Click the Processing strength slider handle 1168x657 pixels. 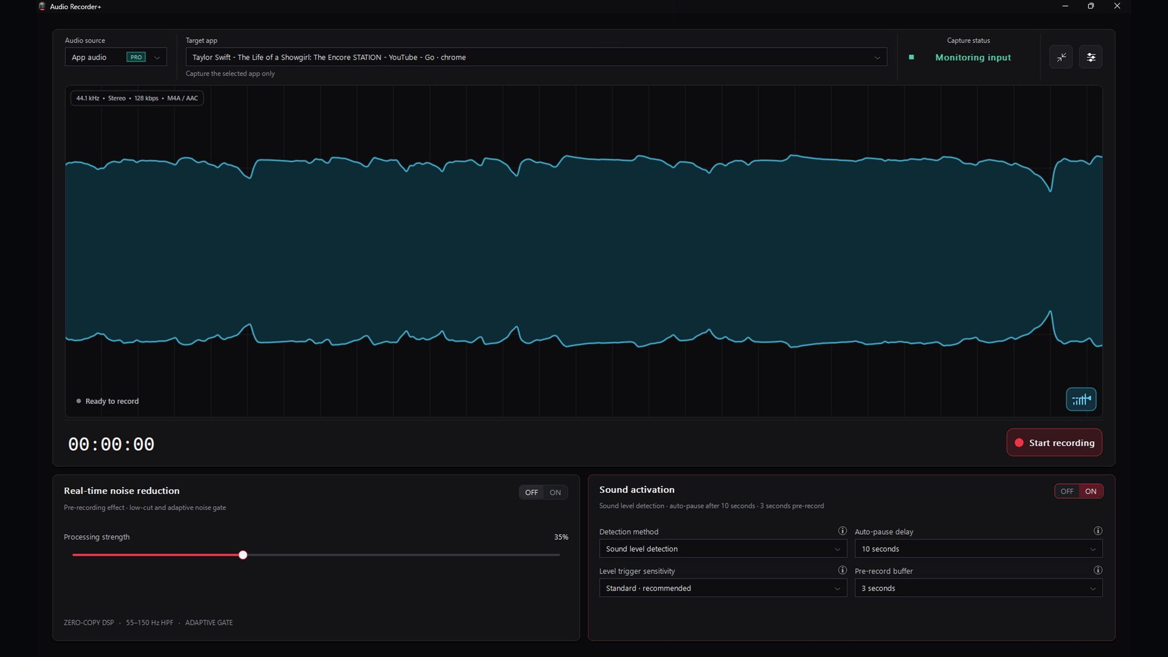pyautogui.click(x=243, y=555)
